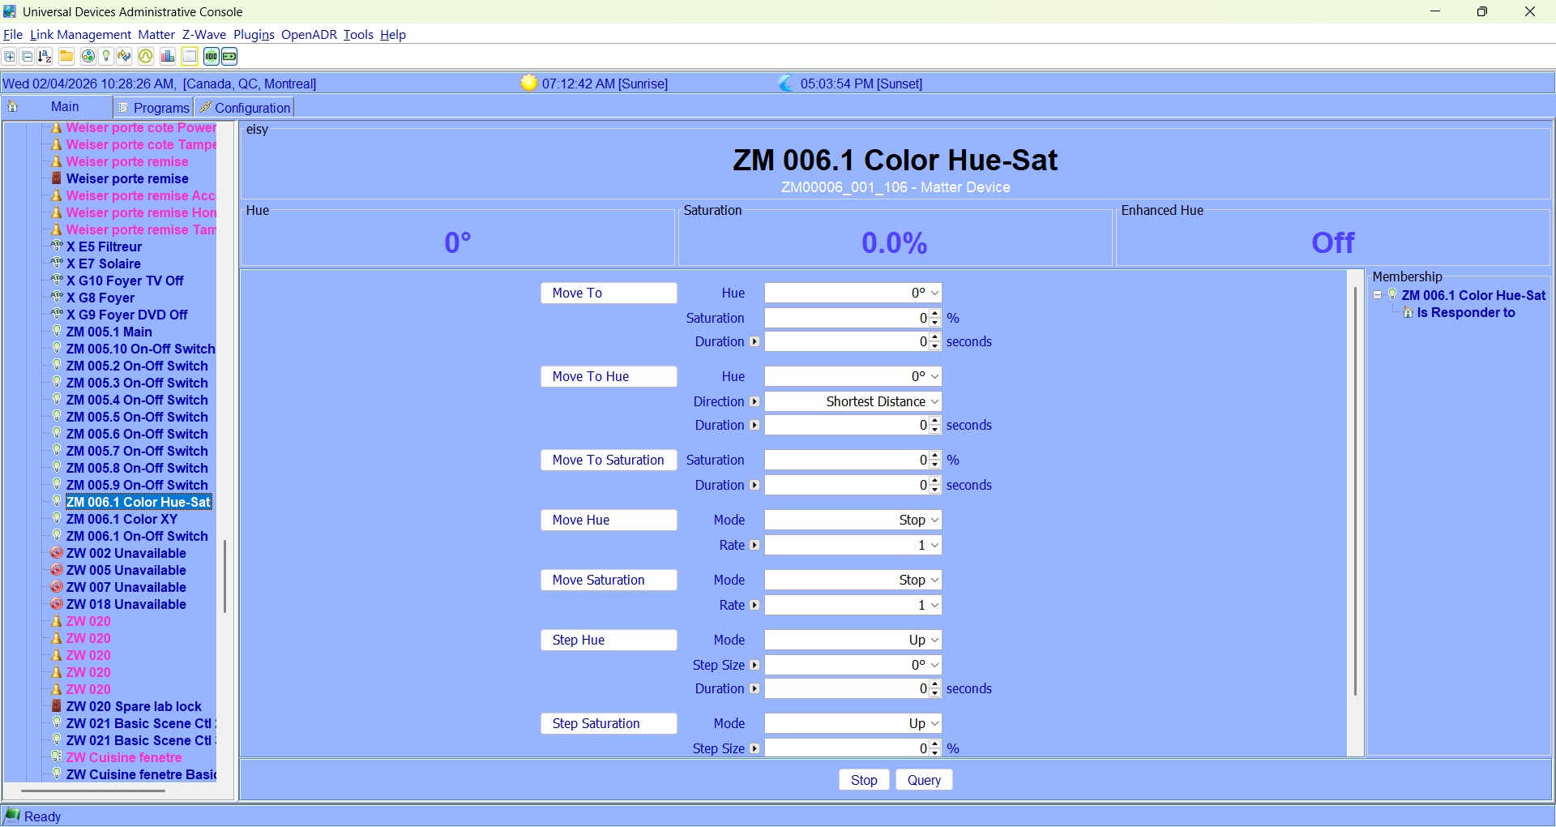Select ZM 006.1 Color XY in the tree
The width and height of the screenshot is (1556, 827).
coord(122,519)
